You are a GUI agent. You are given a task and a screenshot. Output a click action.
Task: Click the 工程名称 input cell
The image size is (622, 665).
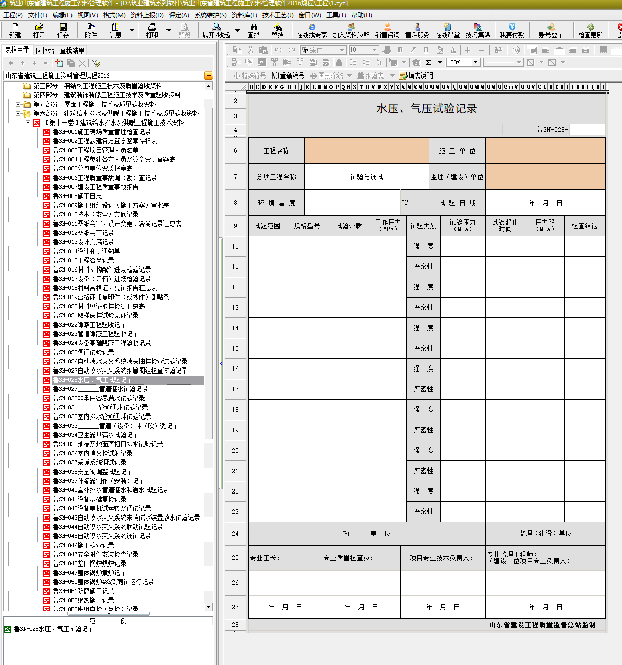click(367, 151)
